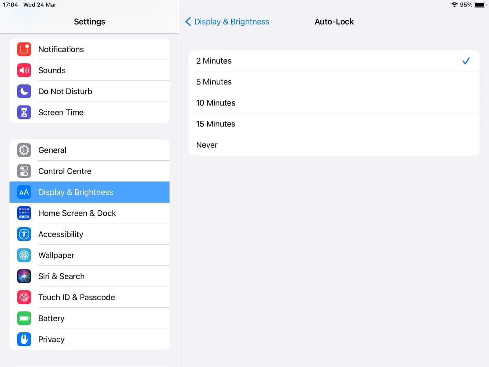Select the 2 Minutes auto-lock option
The image size is (489, 367).
click(x=333, y=61)
